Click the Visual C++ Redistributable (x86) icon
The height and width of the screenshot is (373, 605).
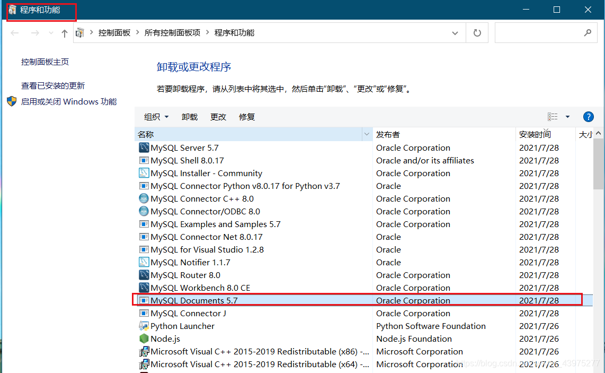(144, 351)
